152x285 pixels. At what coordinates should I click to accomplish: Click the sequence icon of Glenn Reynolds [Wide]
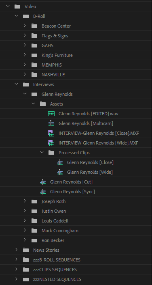[x=60, y=172]
